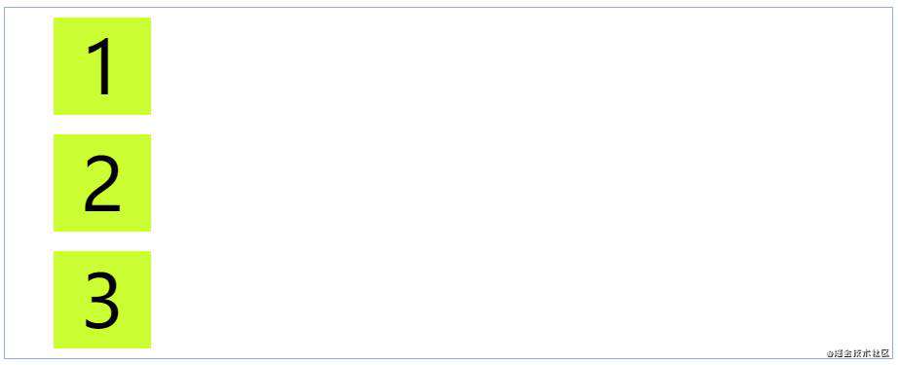Click the container's thin gray border line
The width and height of the screenshot is (898, 365).
449,8
